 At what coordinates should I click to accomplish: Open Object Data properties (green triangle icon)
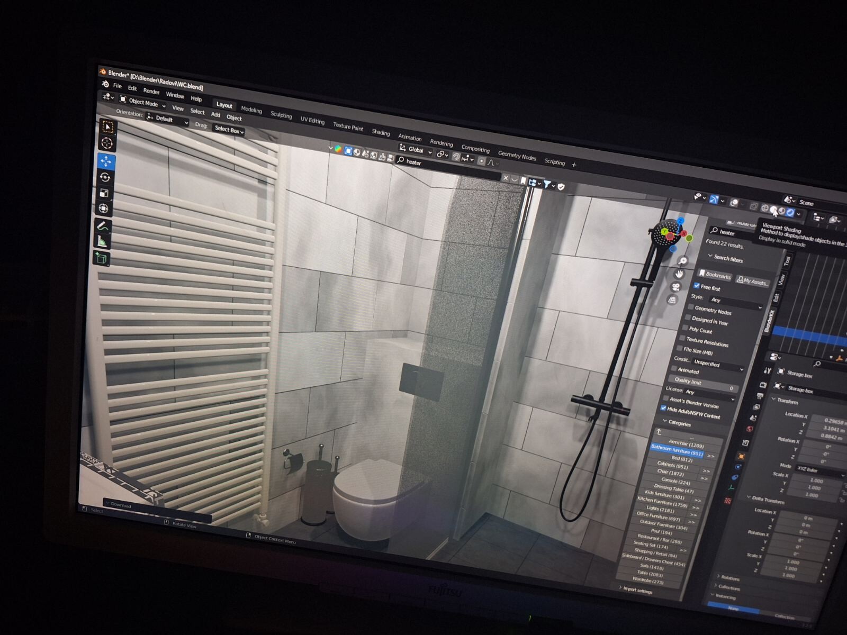point(732,488)
